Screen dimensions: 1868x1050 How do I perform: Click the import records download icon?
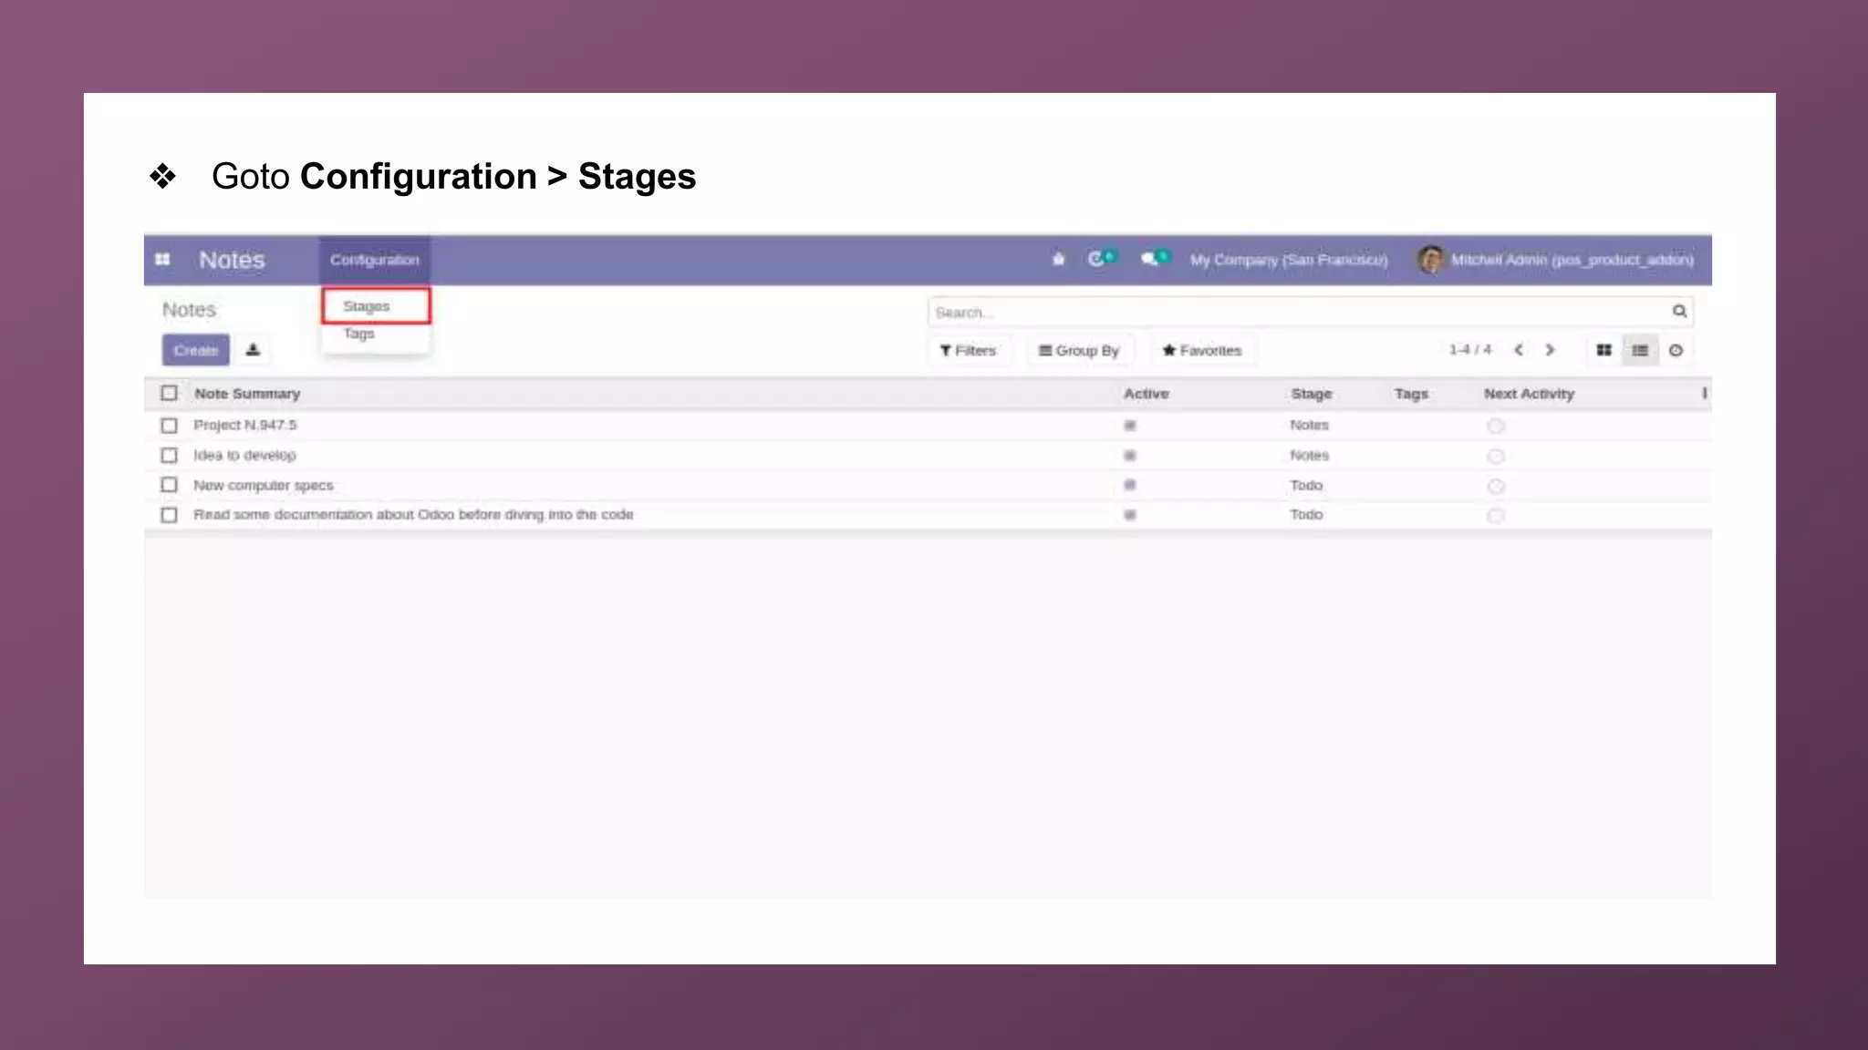pos(253,350)
